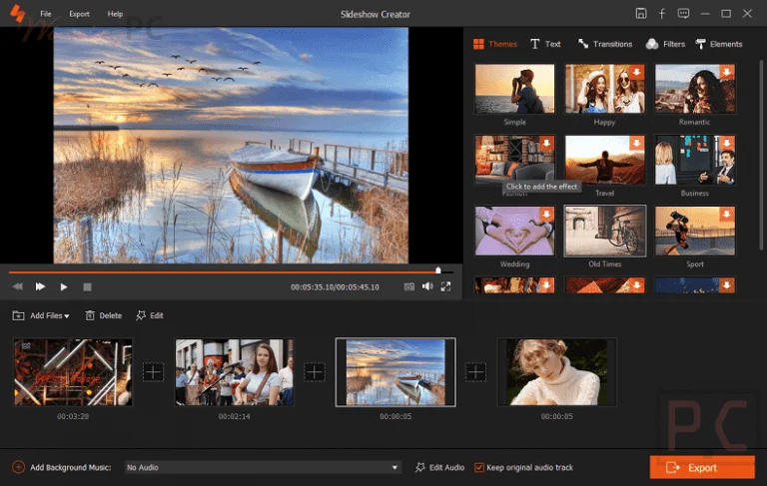This screenshot has height=486, width=767.
Task: Open the No Audio background music dropdown
Action: coord(264,467)
